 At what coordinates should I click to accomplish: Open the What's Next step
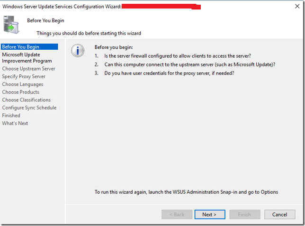click(x=15, y=123)
